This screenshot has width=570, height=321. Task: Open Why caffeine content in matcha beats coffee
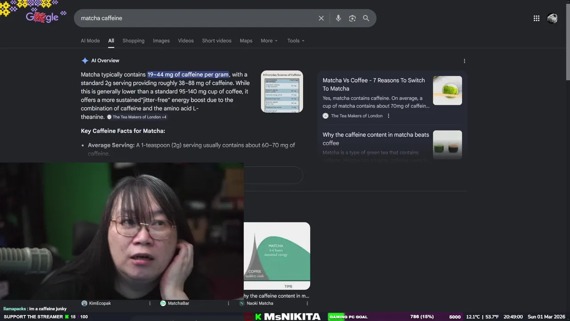click(376, 139)
